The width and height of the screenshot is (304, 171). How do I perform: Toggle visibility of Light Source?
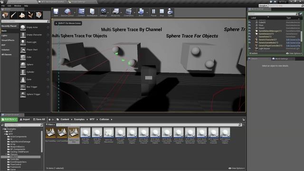pos(249,48)
